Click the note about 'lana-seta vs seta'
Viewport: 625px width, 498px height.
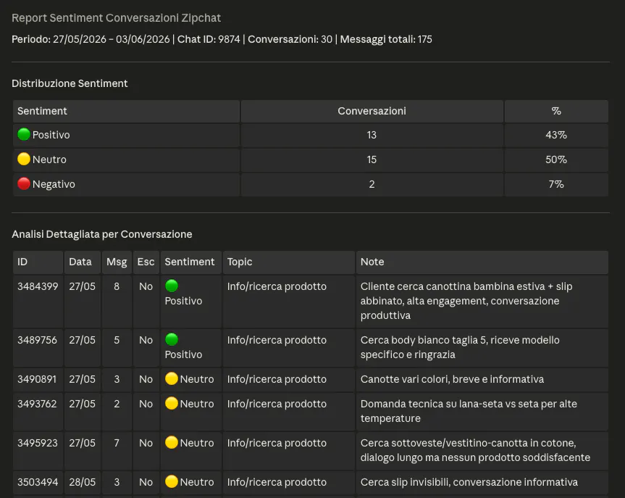tap(469, 412)
